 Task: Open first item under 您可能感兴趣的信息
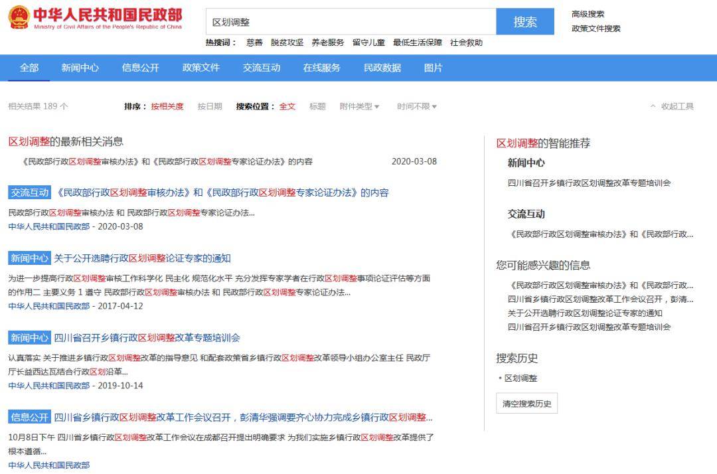(600, 285)
